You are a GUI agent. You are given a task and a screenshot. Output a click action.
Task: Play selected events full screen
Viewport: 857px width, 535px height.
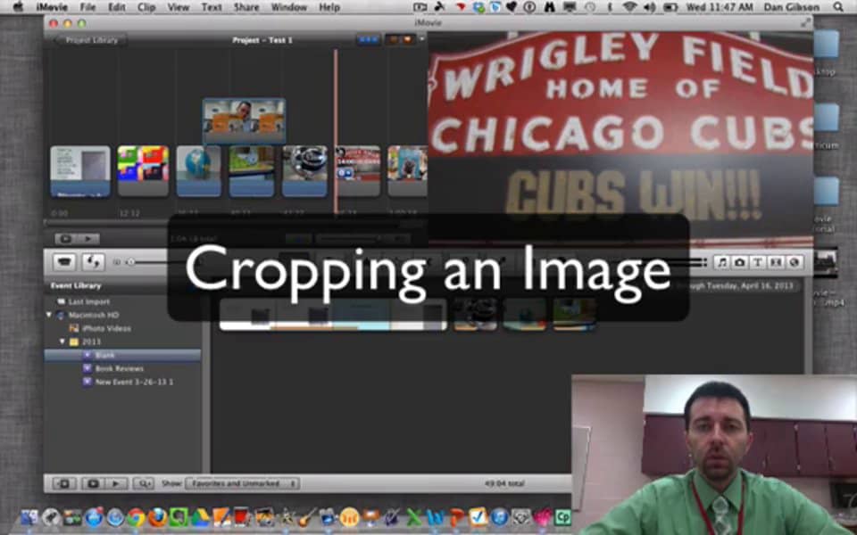pyautogui.click(x=93, y=483)
